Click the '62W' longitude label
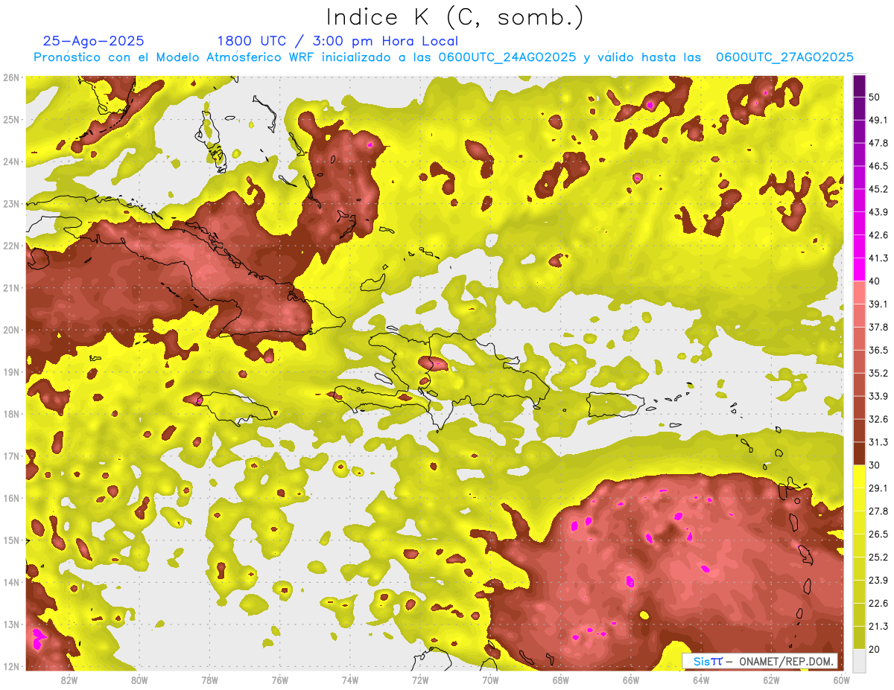Image resolution: width=894 pixels, height=690 pixels. (x=772, y=680)
